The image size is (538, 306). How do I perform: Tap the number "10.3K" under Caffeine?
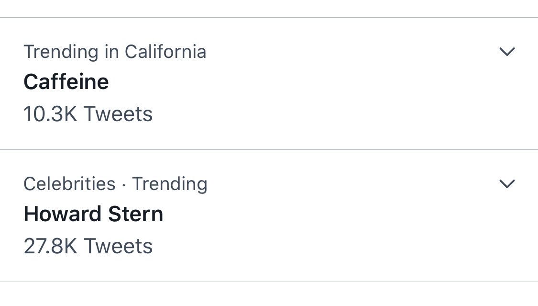[x=50, y=114]
